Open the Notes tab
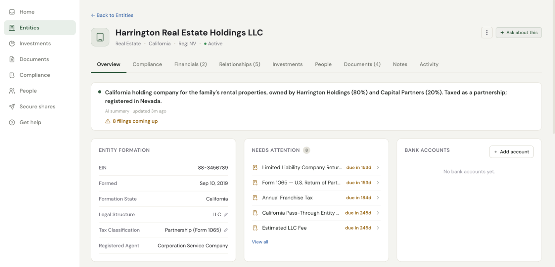Viewport: 555px width, 267px height. pos(400,64)
